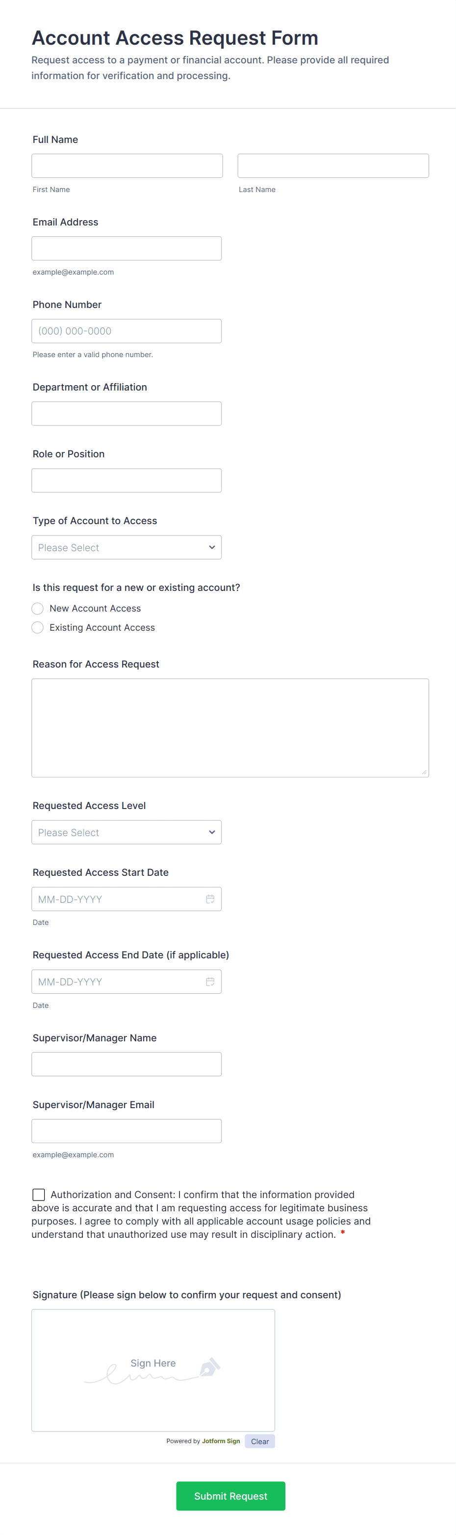This screenshot has width=456, height=1535.
Task: Open the End Date calendar picker icon
Action: pyautogui.click(x=210, y=981)
